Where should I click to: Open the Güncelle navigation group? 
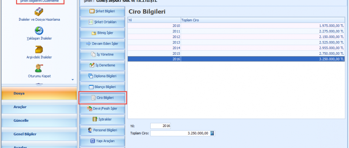[x=39, y=121]
